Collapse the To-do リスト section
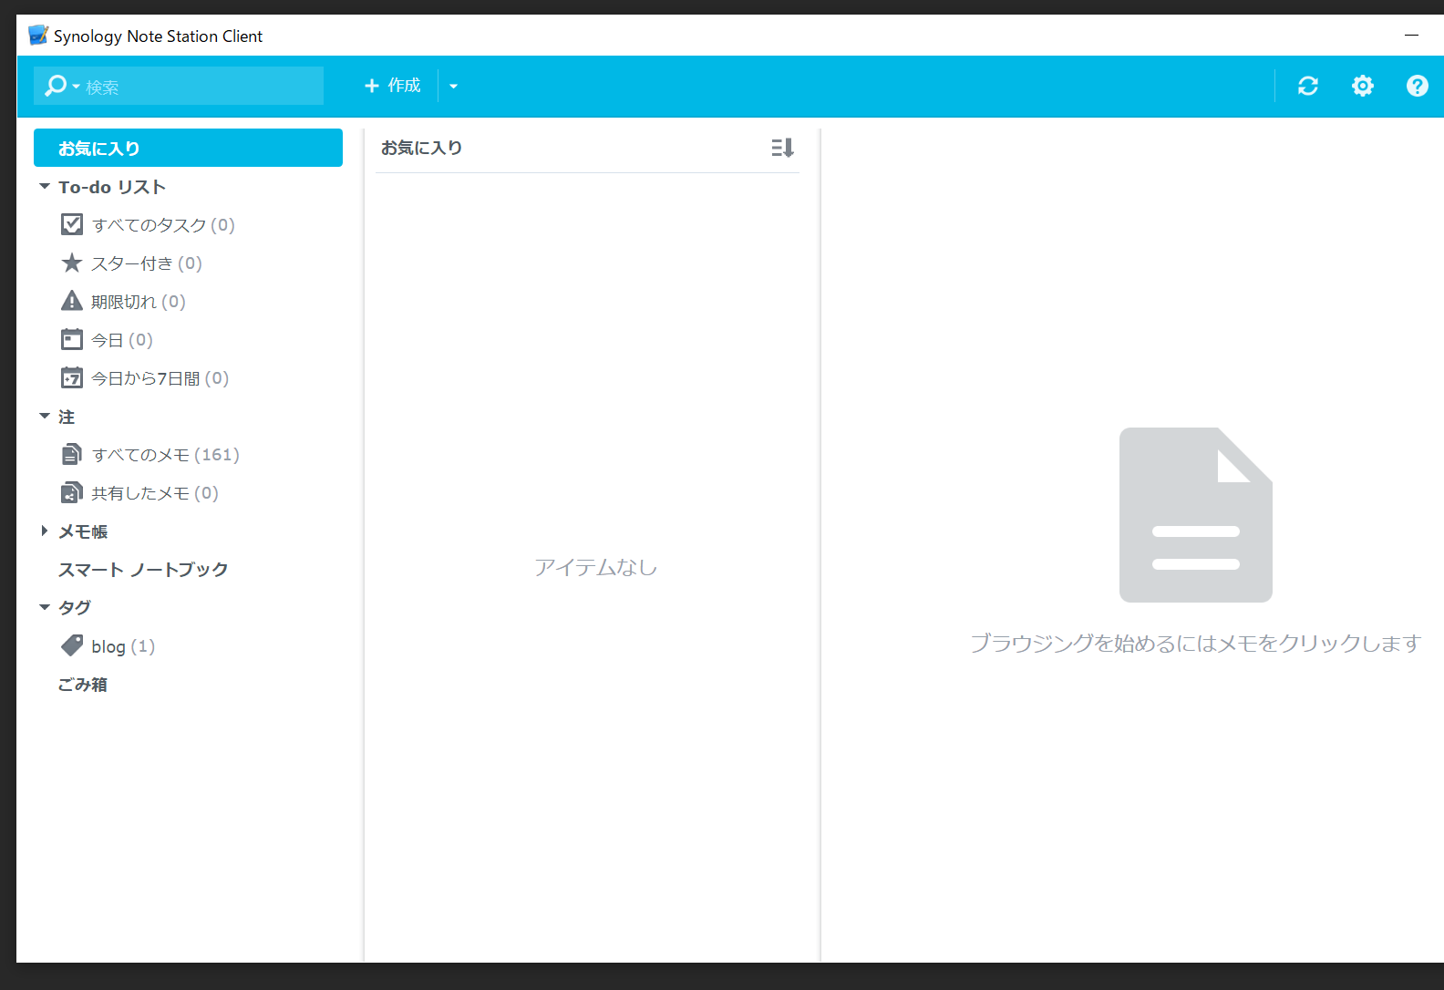The width and height of the screenshot is (1444, 990). [x=44, y=186]
